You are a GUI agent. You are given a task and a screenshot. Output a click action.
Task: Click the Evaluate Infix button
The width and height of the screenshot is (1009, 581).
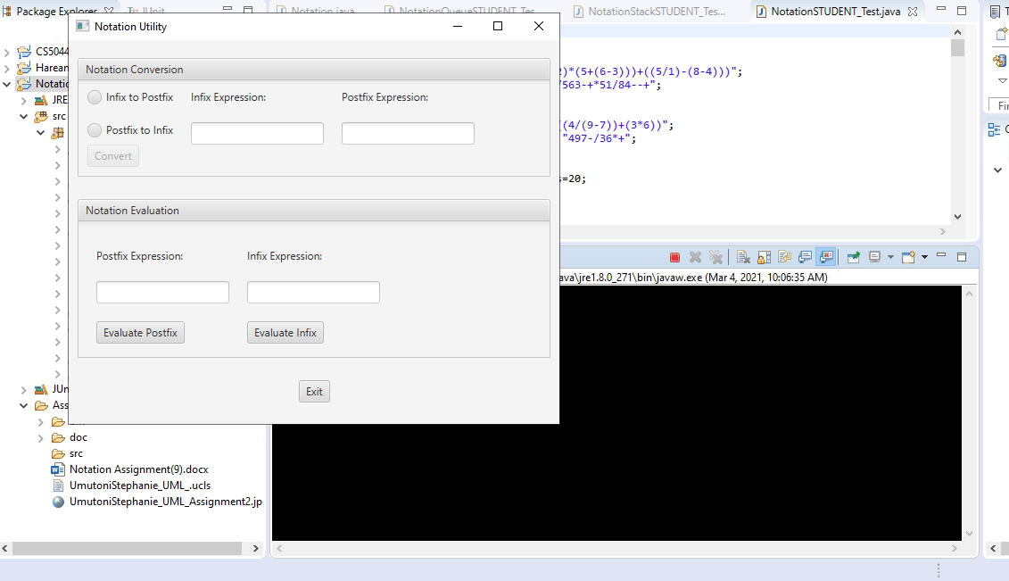pyautogui.click(x=285, y=333)
